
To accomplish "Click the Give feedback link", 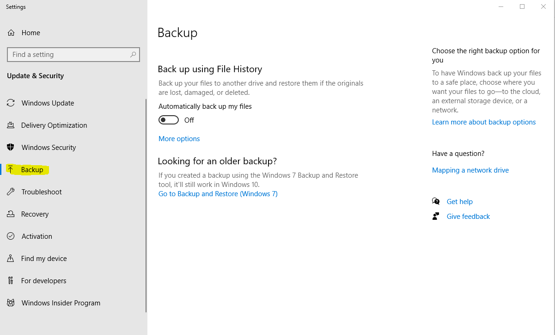I will 468,217.
